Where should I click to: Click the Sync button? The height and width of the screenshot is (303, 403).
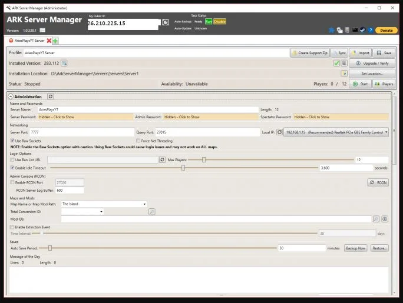click(339, 53)
